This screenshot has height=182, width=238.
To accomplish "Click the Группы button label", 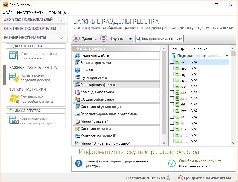I will pyautogui.click(x=117, y=39).
